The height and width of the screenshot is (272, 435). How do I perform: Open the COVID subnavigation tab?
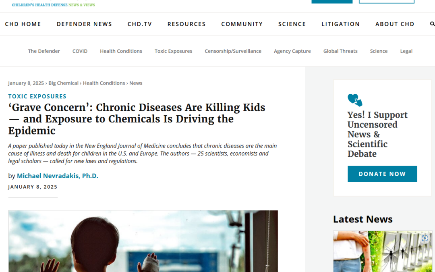pyautogui.click(x=80, y=51)
